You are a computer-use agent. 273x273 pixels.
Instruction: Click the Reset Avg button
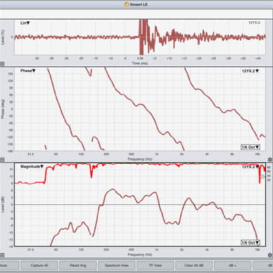tap(78, 265)
